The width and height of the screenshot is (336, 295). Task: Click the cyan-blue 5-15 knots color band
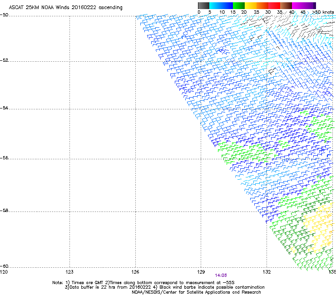coord(221,5)
